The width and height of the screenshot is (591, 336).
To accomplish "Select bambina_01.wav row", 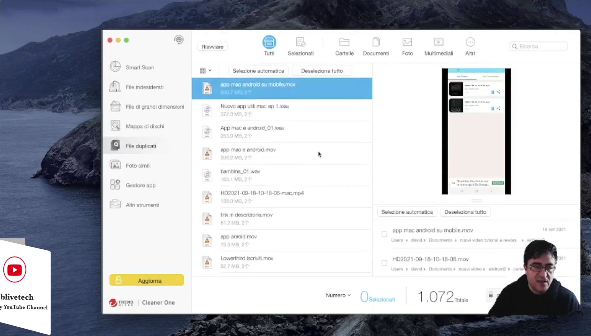I will [282, 175].
